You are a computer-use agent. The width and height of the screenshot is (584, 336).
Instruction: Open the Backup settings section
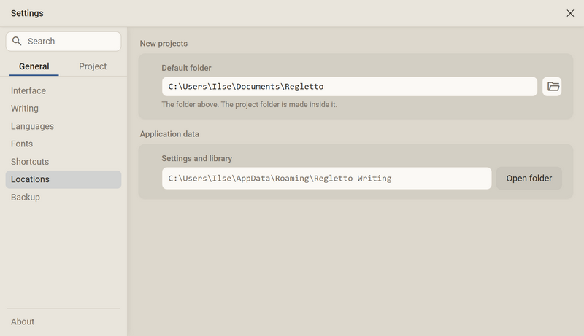[x=64, y=197]
